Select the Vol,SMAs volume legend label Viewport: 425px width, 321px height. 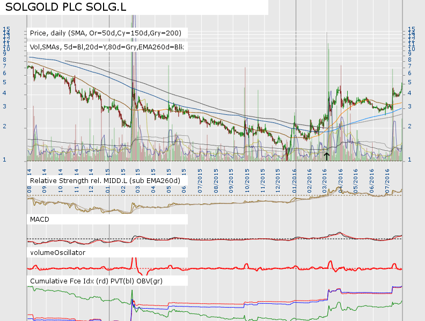(107, 47)
